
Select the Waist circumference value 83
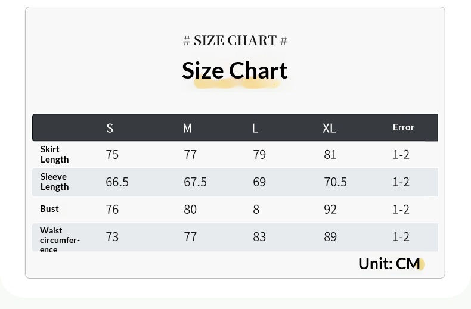259,237
